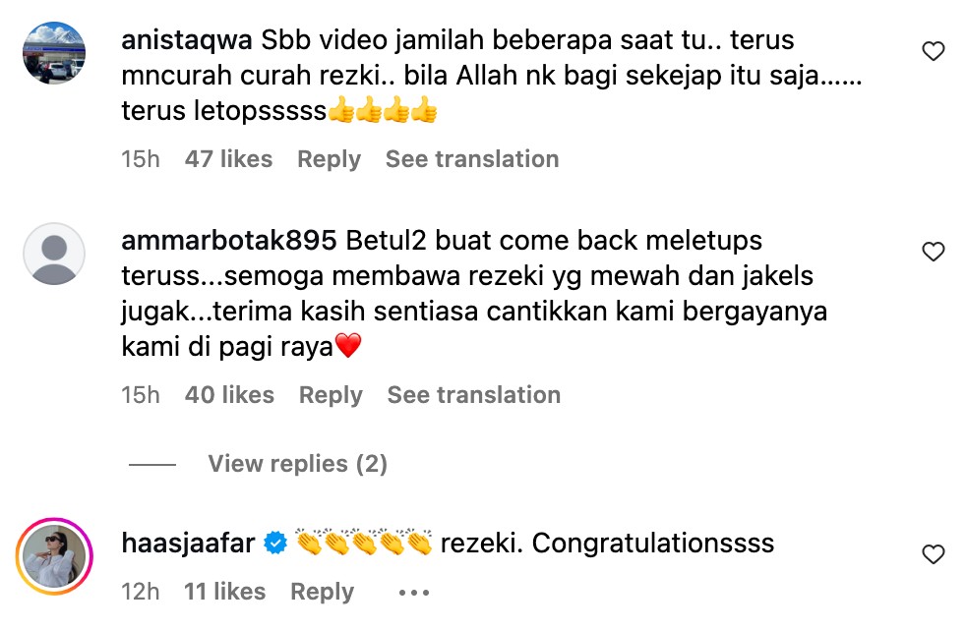Screen dimensions: 966x631
Task: View the 47 likes list
Action: [x=228, y=159]
